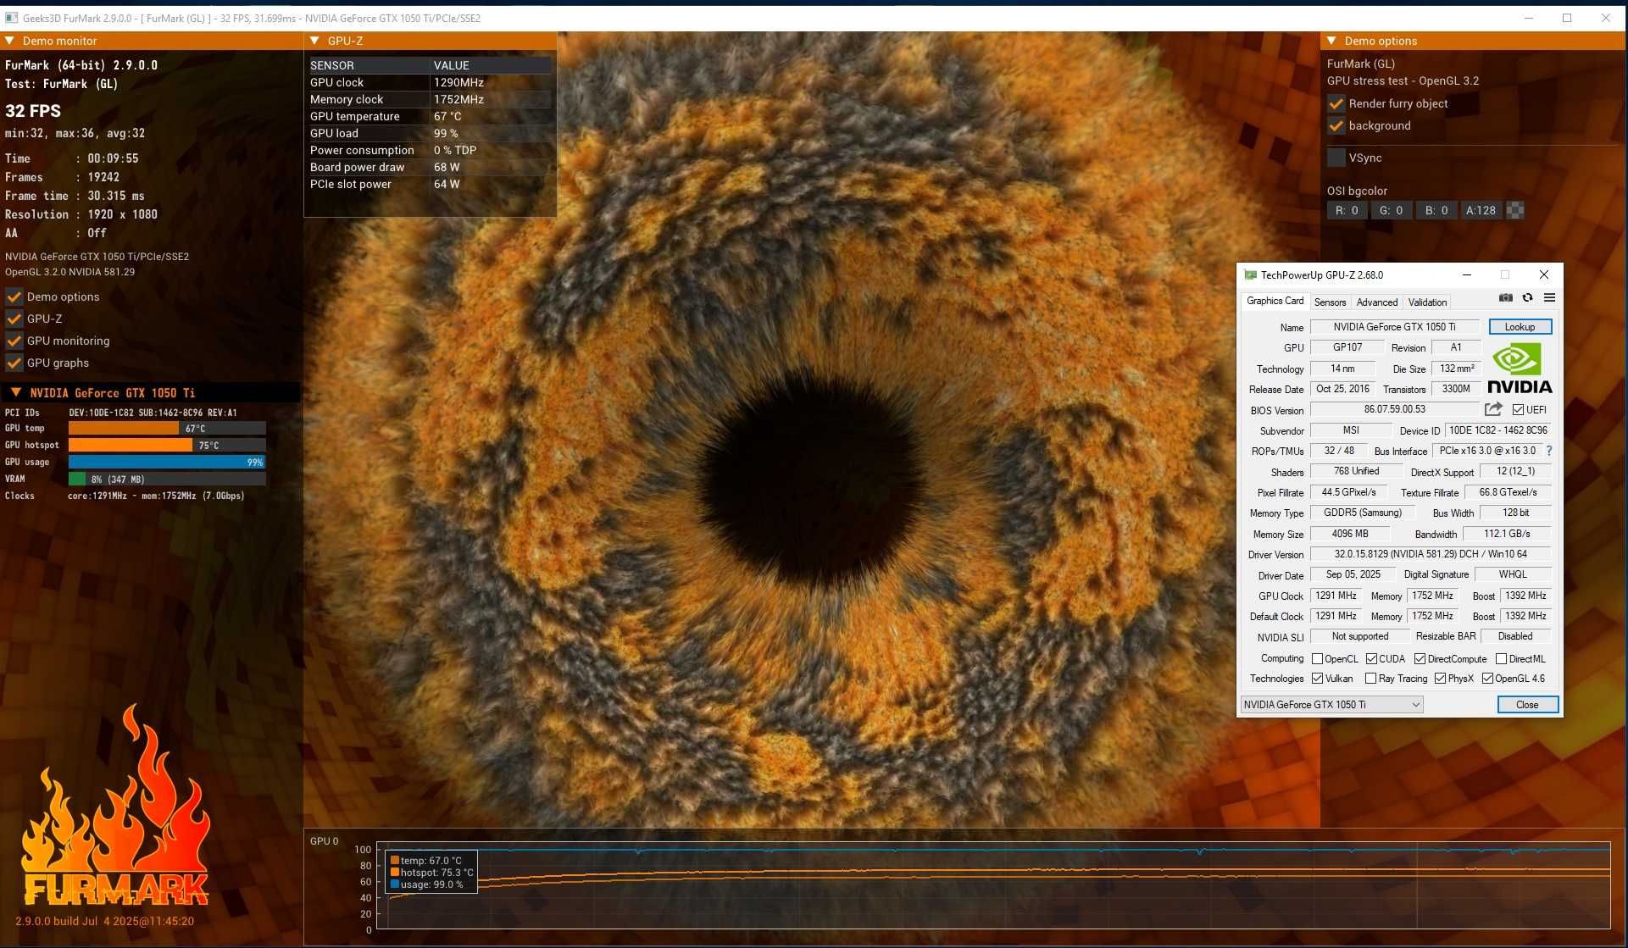Screen dimensions: 1628x948
Task: Switch to the Validation tab
Action: (x=1427, y=302)
